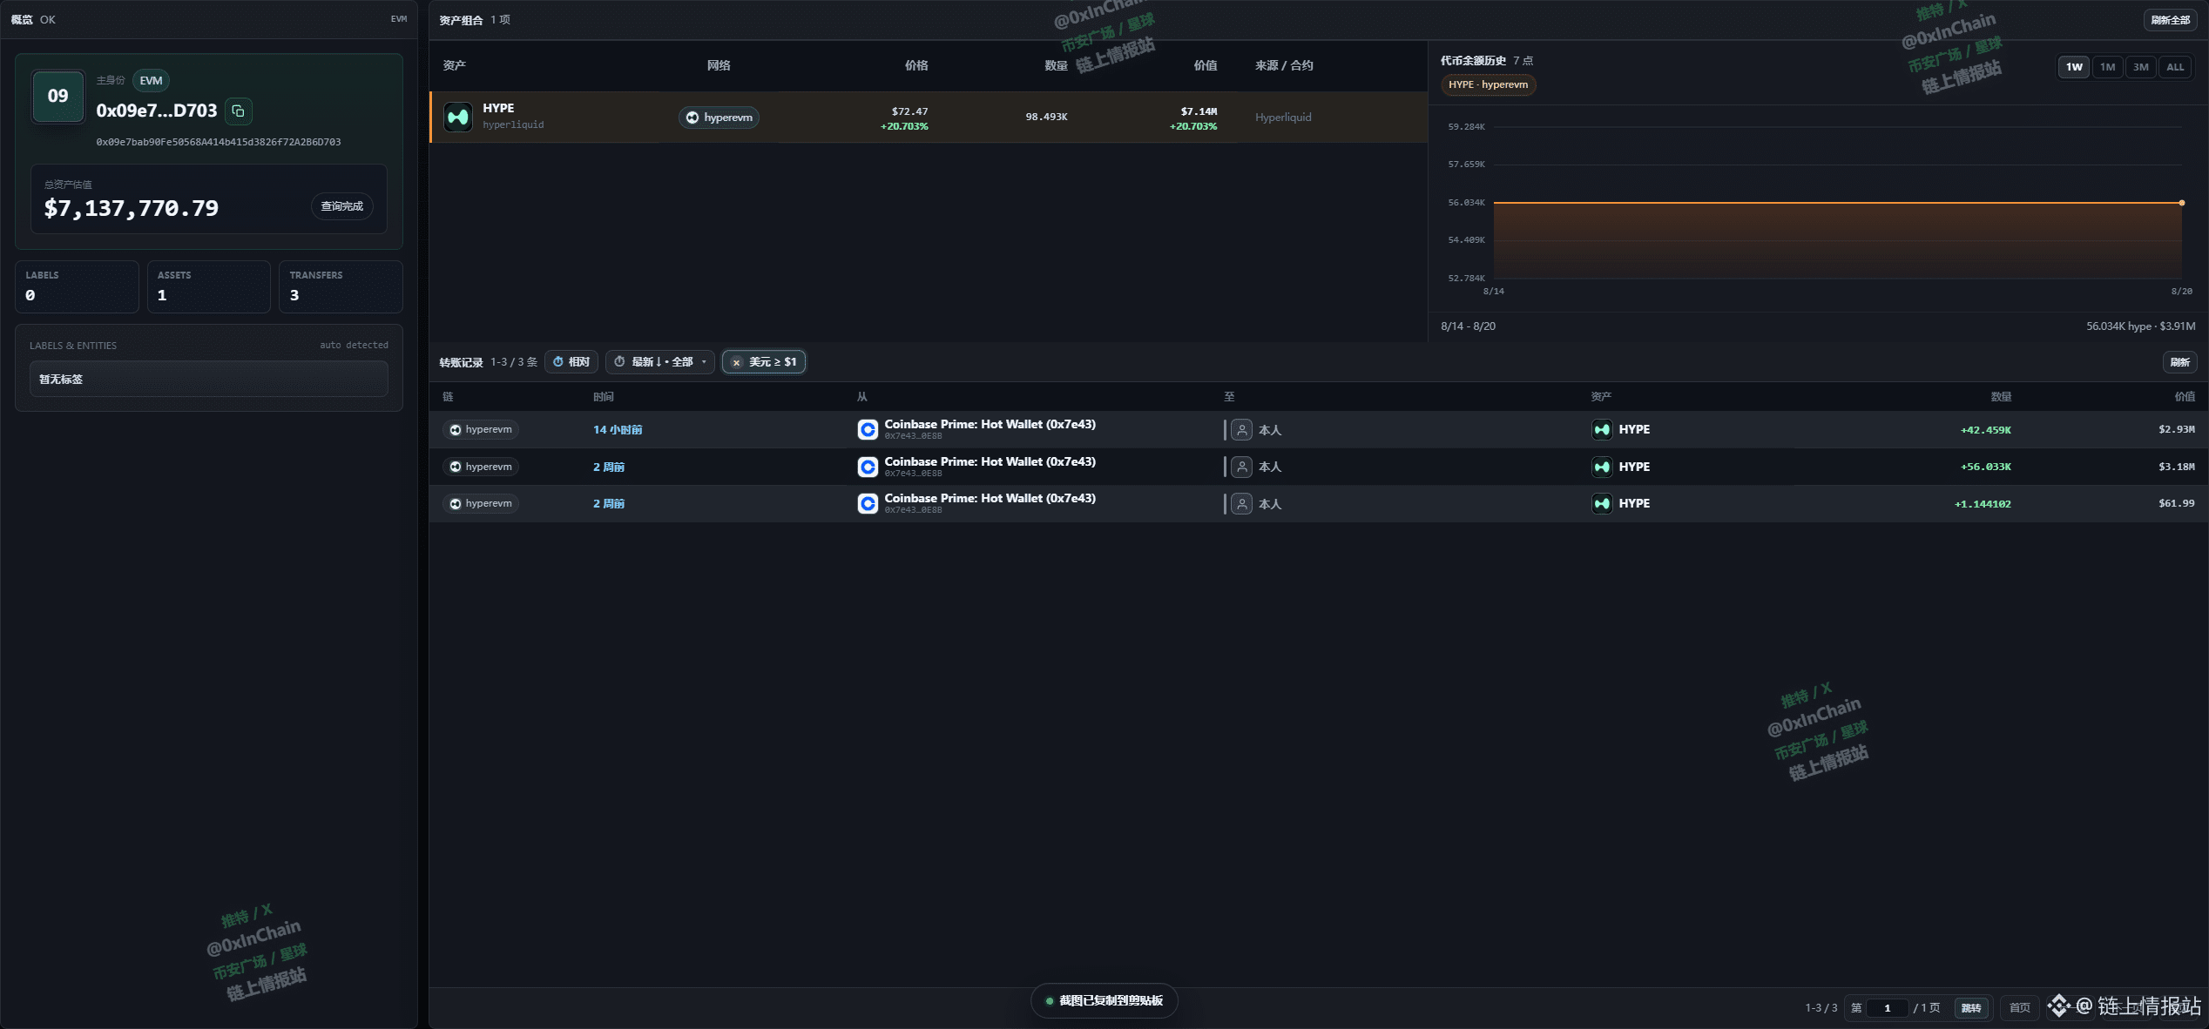Click the 本人 person icon in the +56.033K row
This screenshot has height=1029, width=2209.
[1242, 467]
